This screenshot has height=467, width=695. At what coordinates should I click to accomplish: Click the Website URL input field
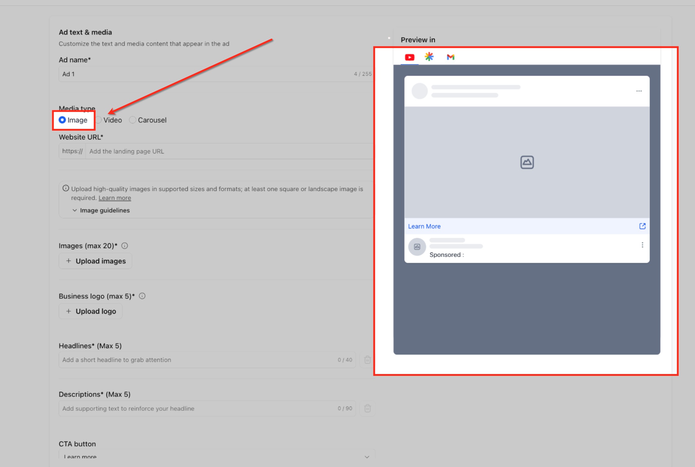[230, 151]
